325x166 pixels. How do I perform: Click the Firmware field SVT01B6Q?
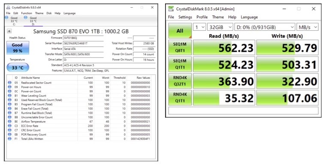click(83, 38)
